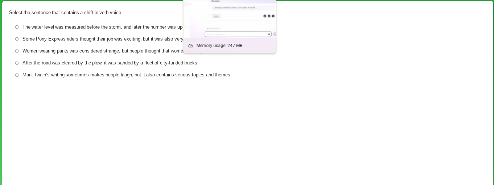Click the 'After the road was cleared' sentence text
This screenshot has width=494, height=185.
click(x=110, y=63)
